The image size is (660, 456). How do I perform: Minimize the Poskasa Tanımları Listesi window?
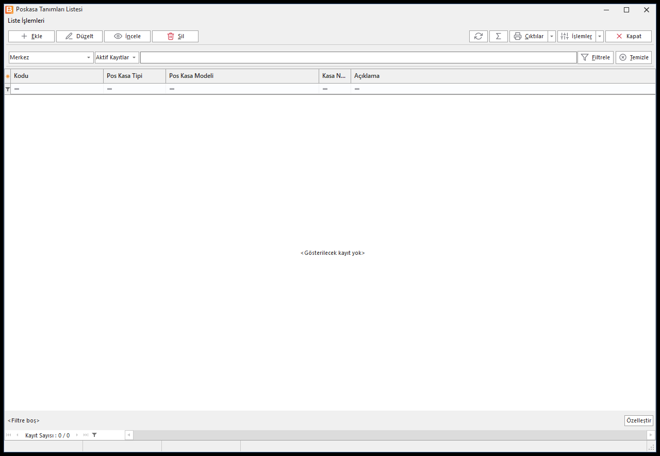click(x=607, y=10)
